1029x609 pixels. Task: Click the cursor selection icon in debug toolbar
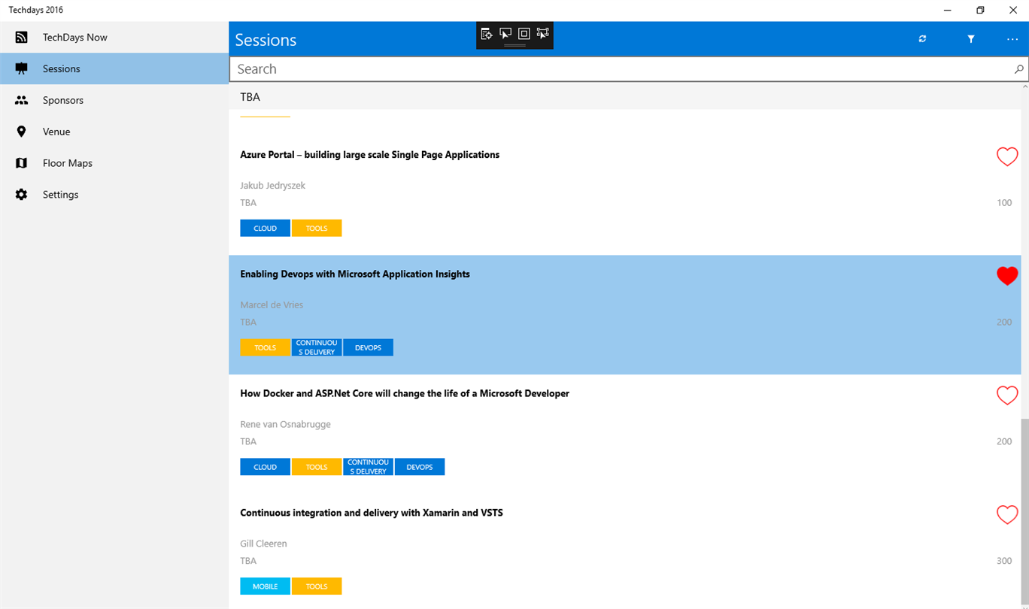pos(505,34)
